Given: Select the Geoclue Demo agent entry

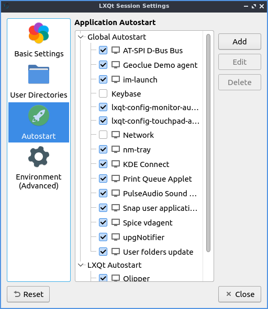Looking at the screenshot, I should point(160,65).
